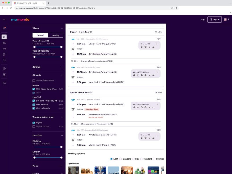The height and width of the screenshot is (174, 232).
Task: Uncheck JFK: John F Kennedy Intl airport
Action: pos(34,101)
